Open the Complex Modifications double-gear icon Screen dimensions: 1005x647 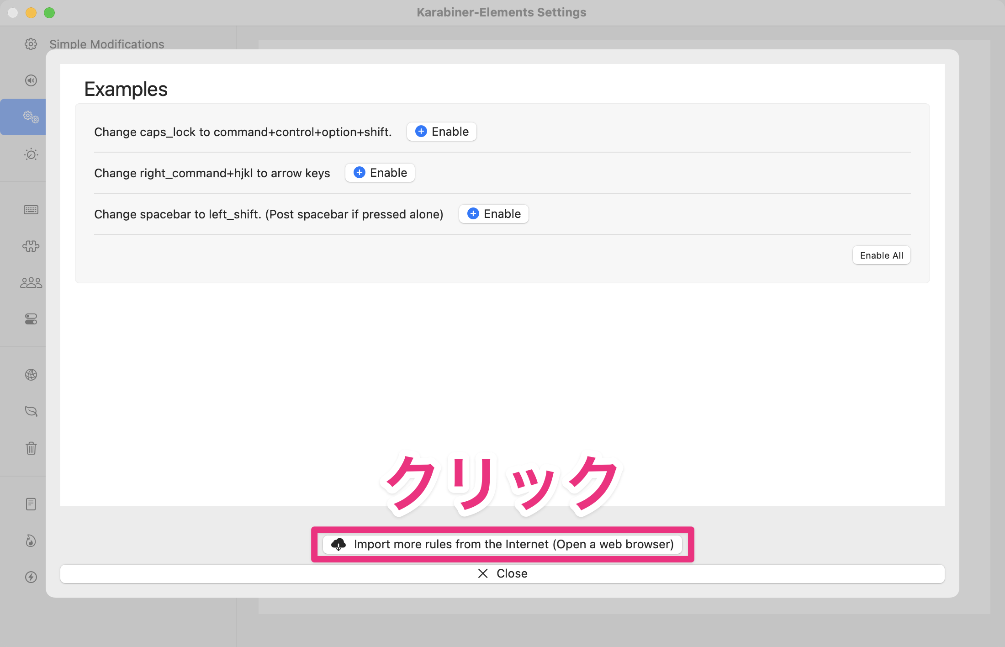(30, 117)
